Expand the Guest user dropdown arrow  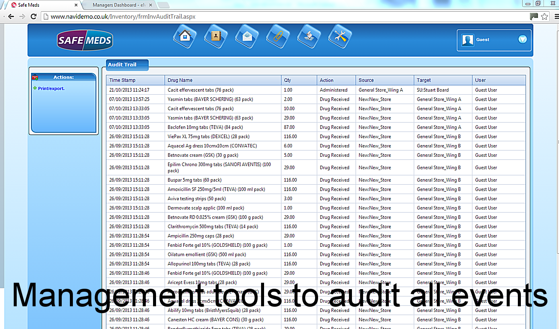click(522, 39)
